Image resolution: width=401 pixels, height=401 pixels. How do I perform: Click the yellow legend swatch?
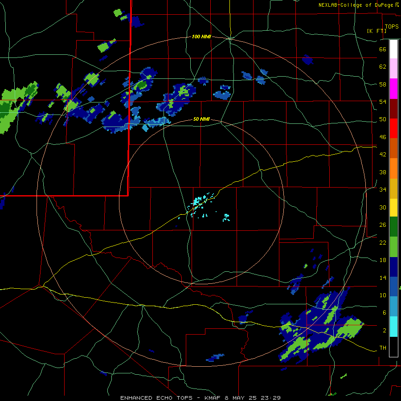click(393, 207)
